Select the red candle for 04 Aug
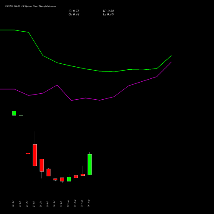This screenshot has height=214, width=214. click(76, 176)
